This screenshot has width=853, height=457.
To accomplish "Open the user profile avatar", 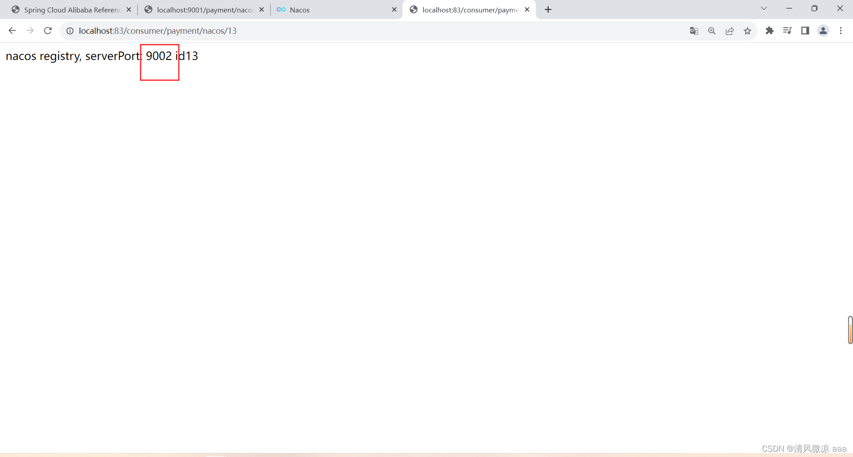I will click(823, 31).
